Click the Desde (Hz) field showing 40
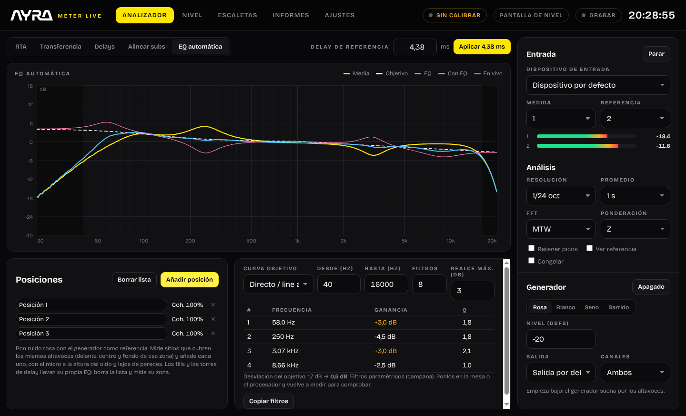This screenshot has height=416, width=686. [x=339, y=284]
